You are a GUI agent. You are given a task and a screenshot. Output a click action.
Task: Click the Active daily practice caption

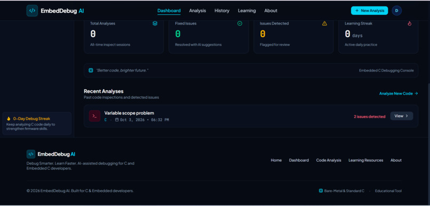(361, 44)
